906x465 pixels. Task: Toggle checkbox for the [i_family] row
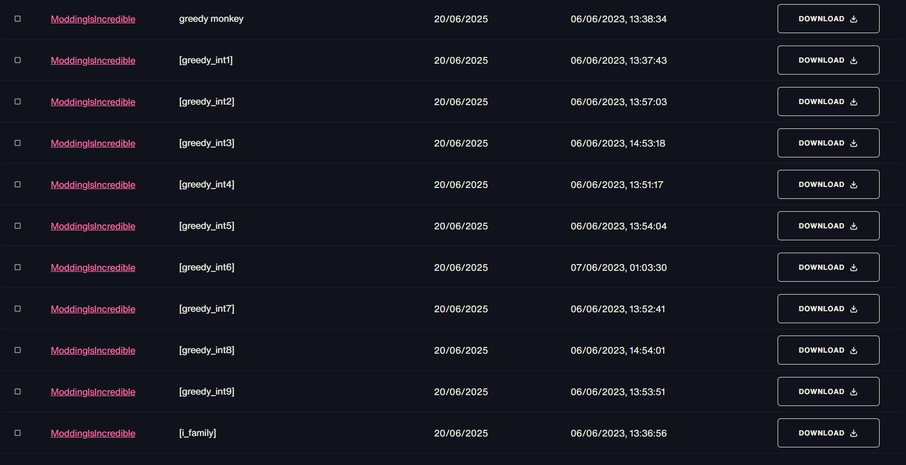18,433
